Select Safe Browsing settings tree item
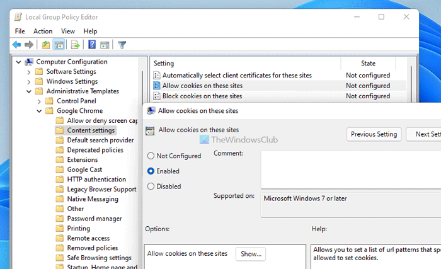The height and width of the screenshot is (269, 441). (99, 258)
